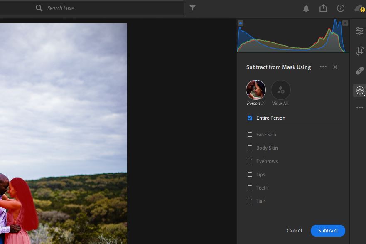Toggle shadow clipping indicator on histogram
This screenshot has height=244, width=366.
pos(241,23)
